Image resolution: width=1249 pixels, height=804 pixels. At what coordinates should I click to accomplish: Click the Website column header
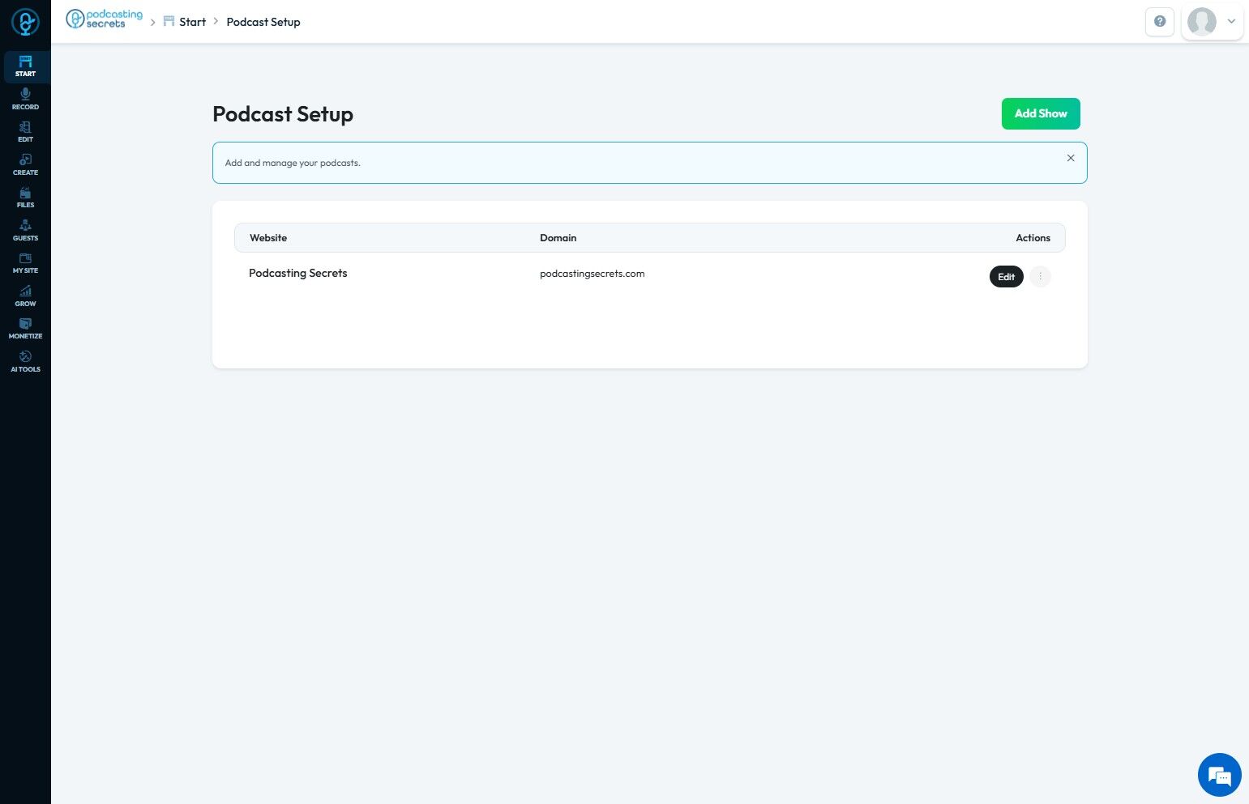268,238
